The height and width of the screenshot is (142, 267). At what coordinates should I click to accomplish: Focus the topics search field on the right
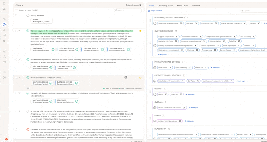253,11
